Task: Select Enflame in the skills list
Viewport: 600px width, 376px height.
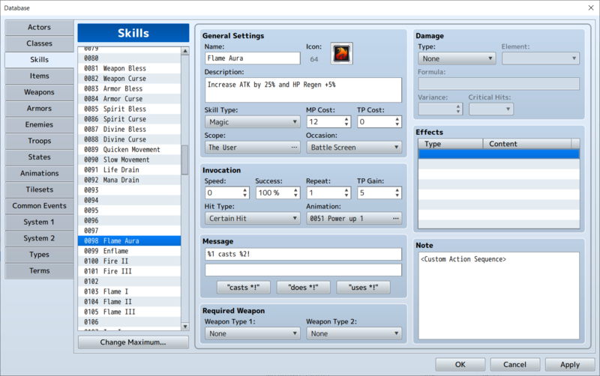Action: (x=128, y=252)
